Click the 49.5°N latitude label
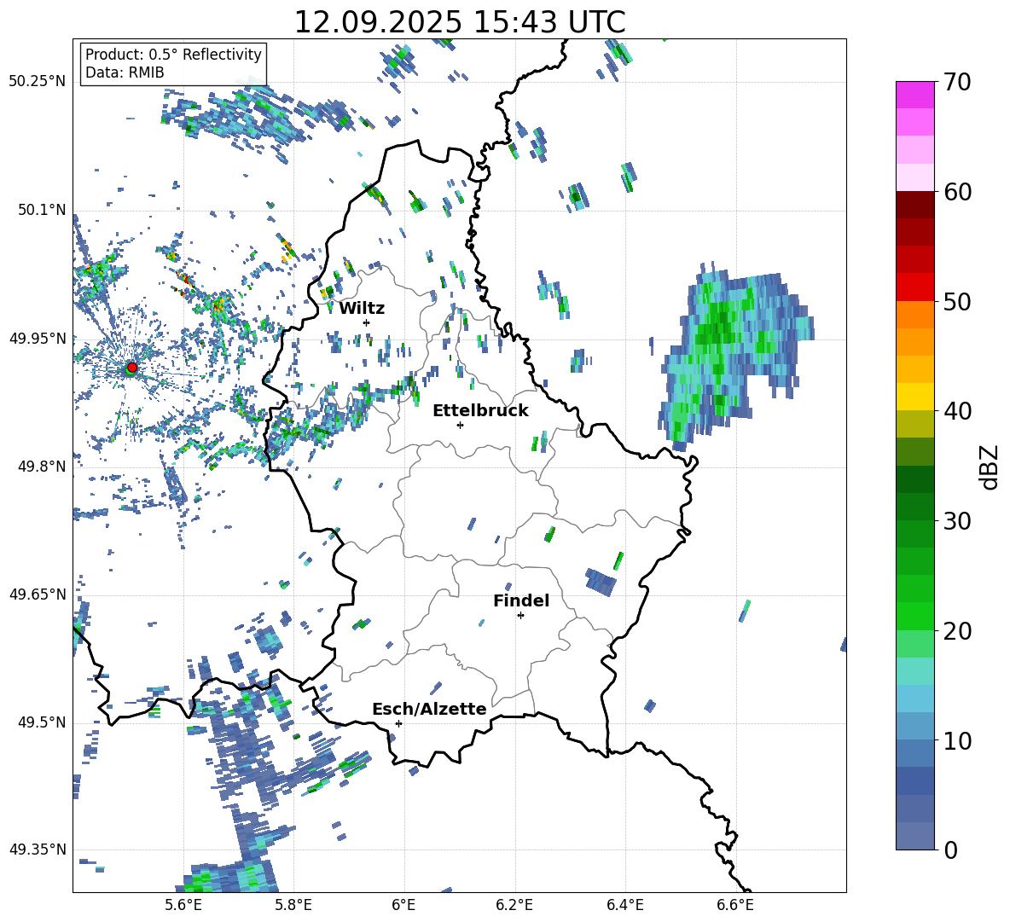1010x922 pixels. pos(42,722)
